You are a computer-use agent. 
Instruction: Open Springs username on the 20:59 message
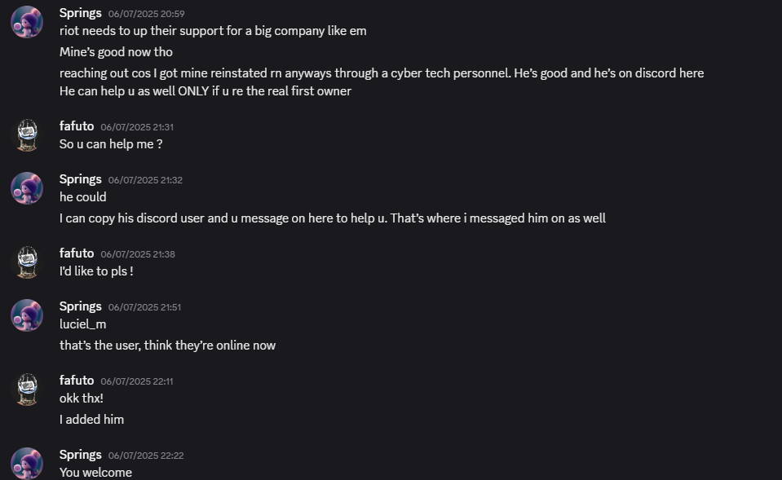(80, 13)
